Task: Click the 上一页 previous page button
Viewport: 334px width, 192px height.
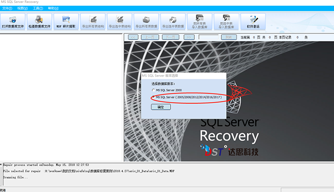Action: (x=150, y=37)
